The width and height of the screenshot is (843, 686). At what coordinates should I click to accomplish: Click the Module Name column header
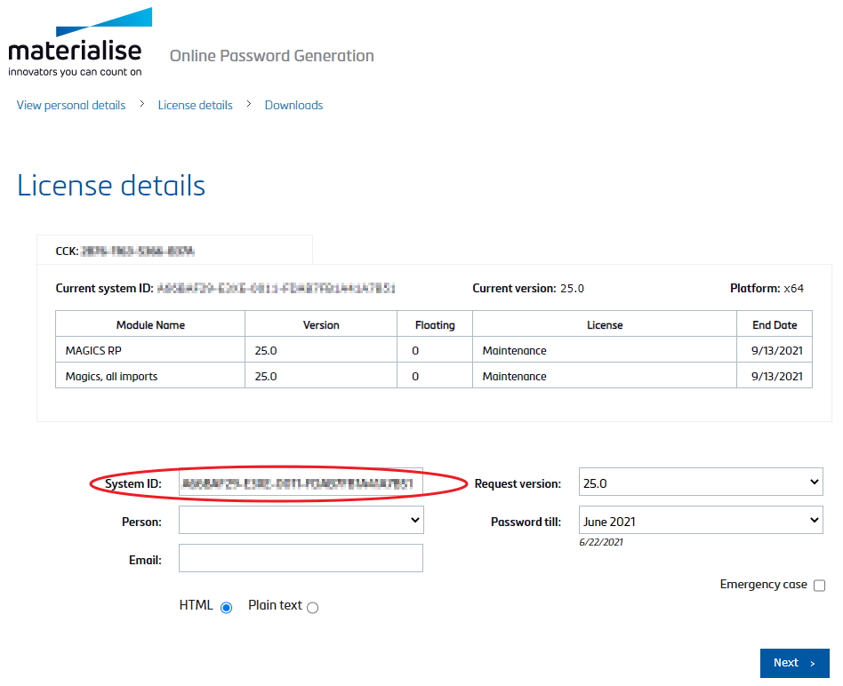pyautogui.click(x=149, y=323)
